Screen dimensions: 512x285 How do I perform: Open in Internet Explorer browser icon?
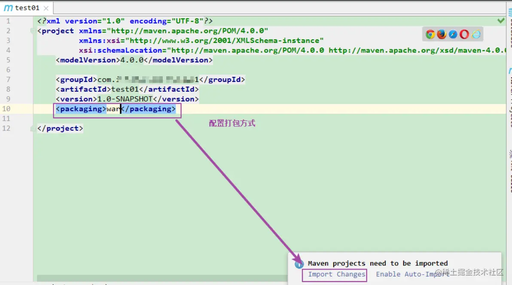476,34
